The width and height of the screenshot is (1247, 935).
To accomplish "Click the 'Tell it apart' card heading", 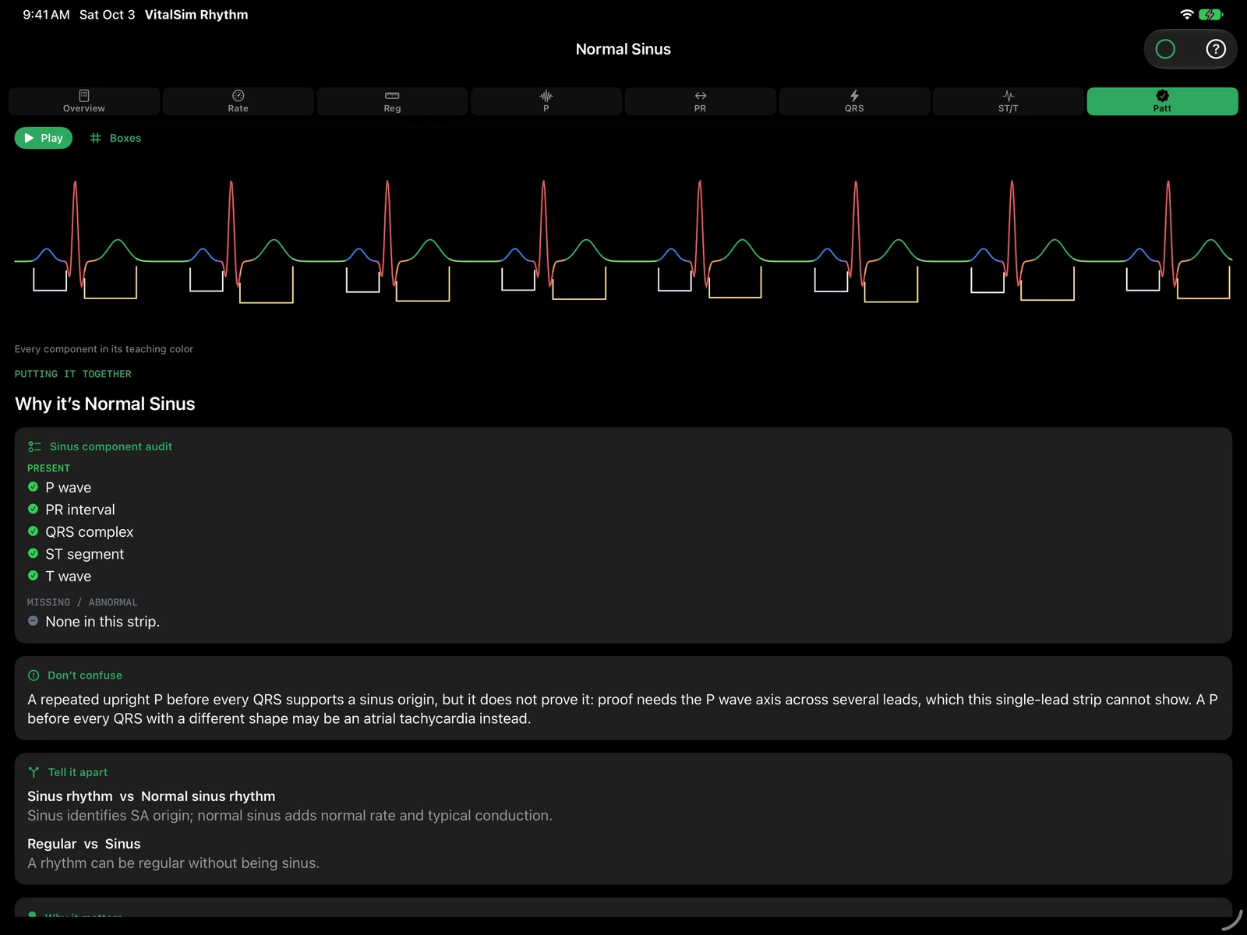I will point(78,772).
